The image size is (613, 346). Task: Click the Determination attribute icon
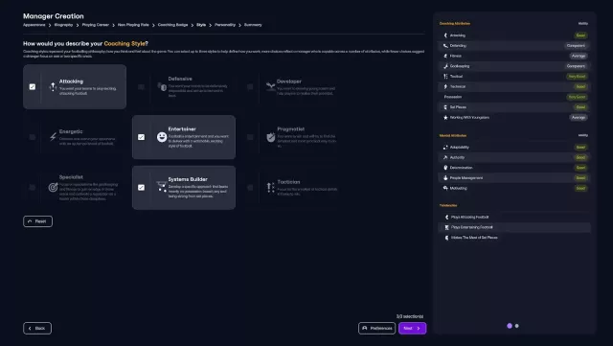pos(445,168)
